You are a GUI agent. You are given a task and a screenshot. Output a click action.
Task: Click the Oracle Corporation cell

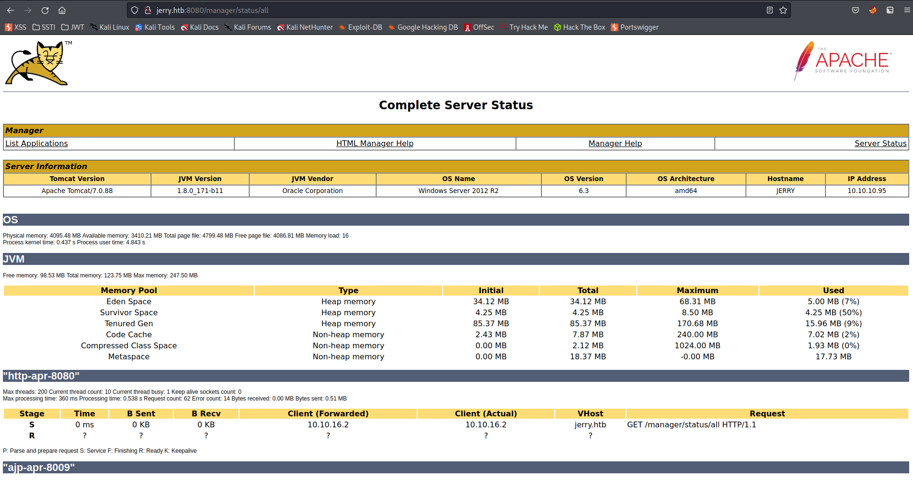tap(312, 191)
